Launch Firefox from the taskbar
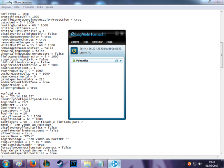This screenshot has width=224, height=168. [x=33, y=164]
